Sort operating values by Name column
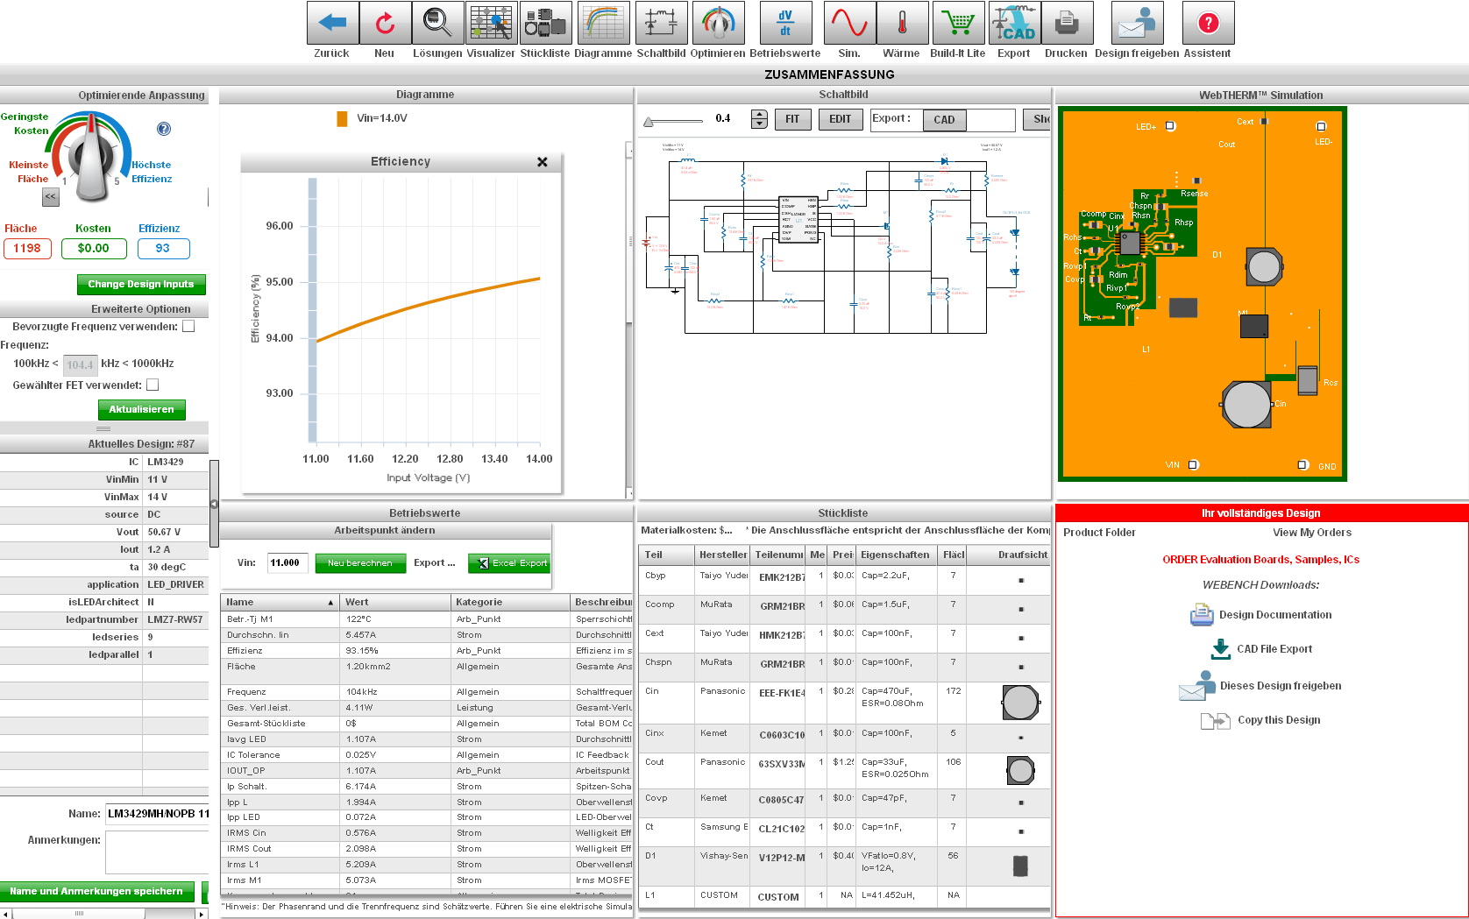Viewport: 1469px width, 919px height. (x=280, y=603)
